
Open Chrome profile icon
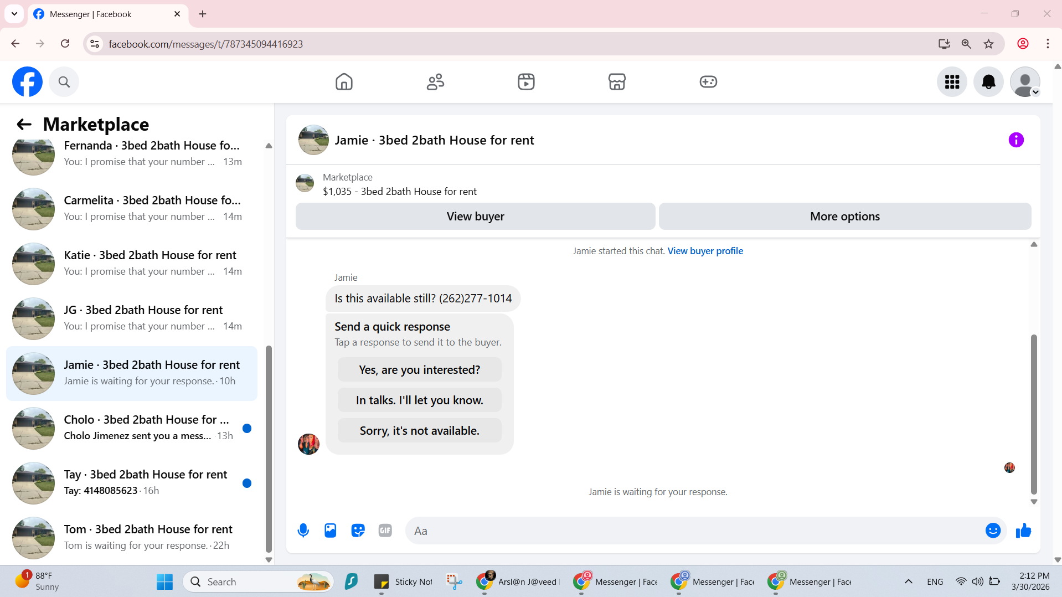1023,44
